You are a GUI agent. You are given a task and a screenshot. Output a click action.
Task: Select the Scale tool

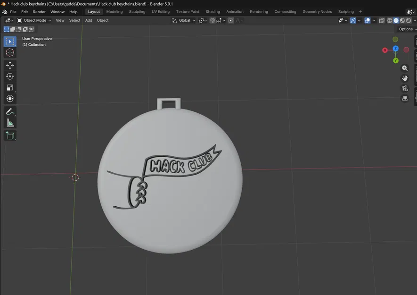point(10,87)
